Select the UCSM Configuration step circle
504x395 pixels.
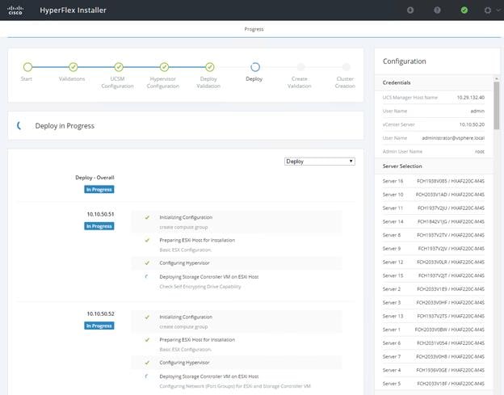pos(119,67)
